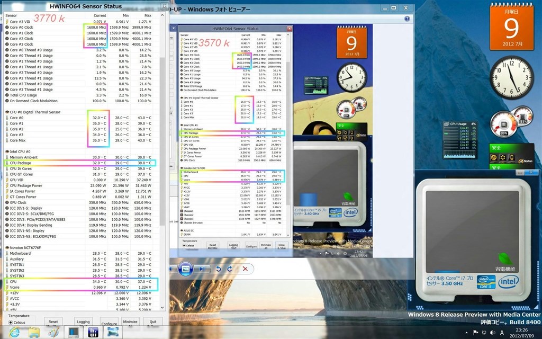Go to next photo in Photo Viewer
The width and height of the screenshot is (542, 339).
(202, 269)
